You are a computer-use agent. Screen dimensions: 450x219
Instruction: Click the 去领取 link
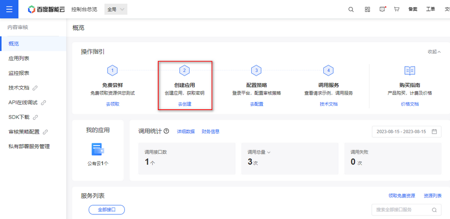pos(112,104)
